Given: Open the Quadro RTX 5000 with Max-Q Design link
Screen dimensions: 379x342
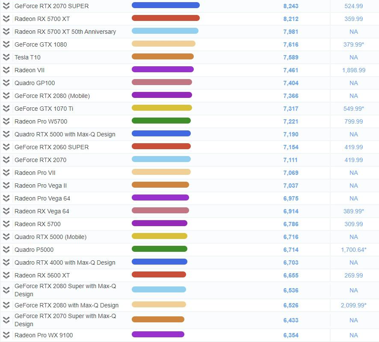Looking at the screenshot, I should tap(65, 134).
